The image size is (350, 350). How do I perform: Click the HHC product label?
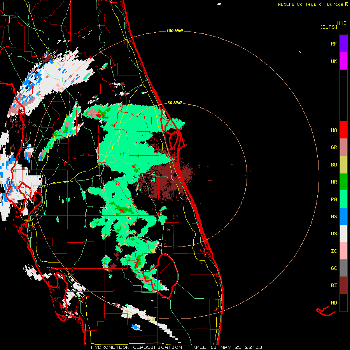coord(341,23)
